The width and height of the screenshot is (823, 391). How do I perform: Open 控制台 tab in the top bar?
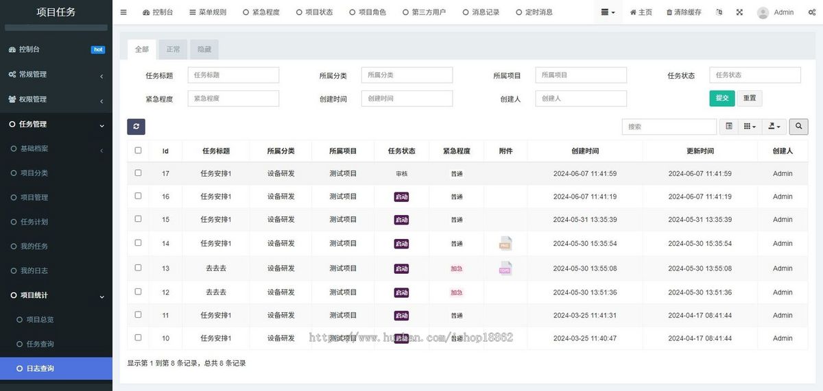[158, 12]
